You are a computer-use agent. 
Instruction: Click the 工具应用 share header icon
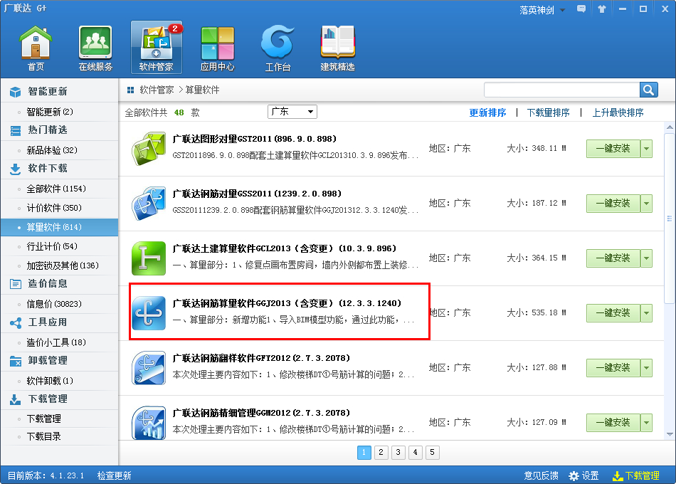[x=16, y=322]
